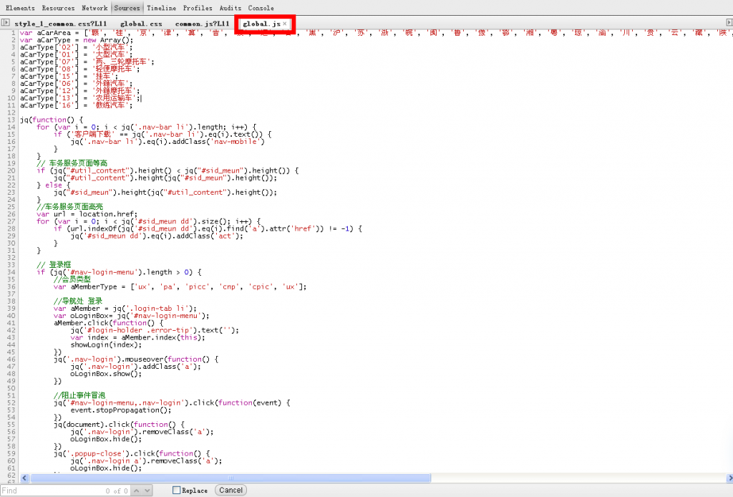Click "var aMember = jq('.login-tab li');" line
733x497 pixels.
(125, 309)
